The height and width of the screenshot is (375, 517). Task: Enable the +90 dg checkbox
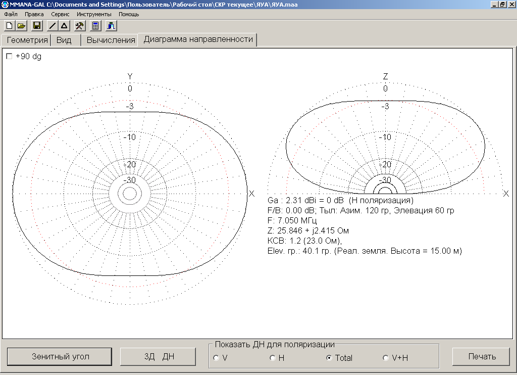pyautogui.click(x=9, y=57)
